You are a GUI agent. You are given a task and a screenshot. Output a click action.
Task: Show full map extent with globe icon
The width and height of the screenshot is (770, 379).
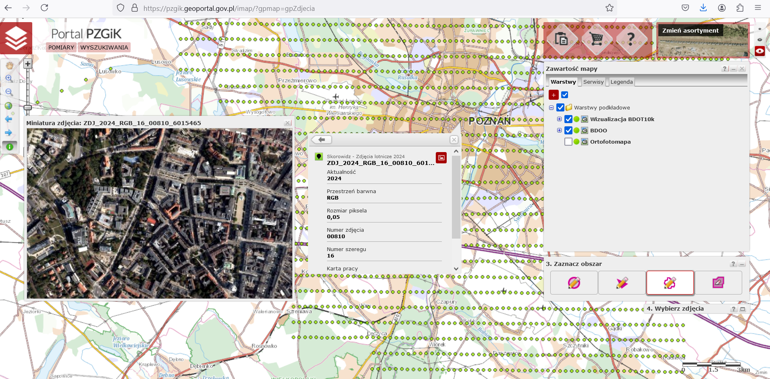click(x=8, y=106)
